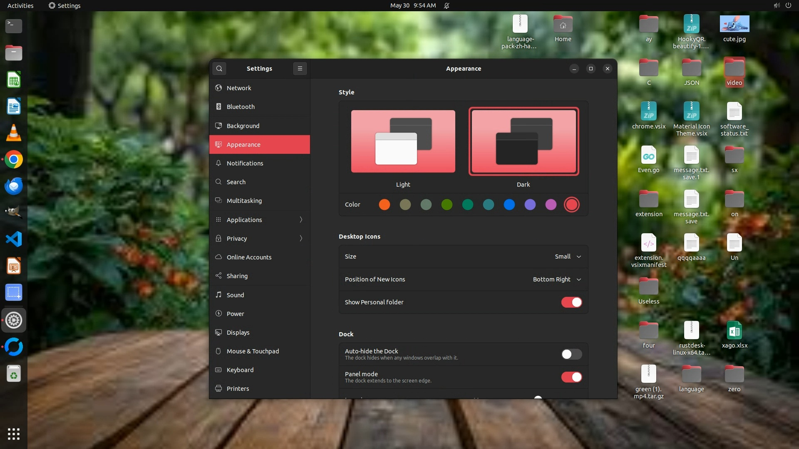Open Google Chrome from the dock
The image size is (799, 449).
[14, 160]
